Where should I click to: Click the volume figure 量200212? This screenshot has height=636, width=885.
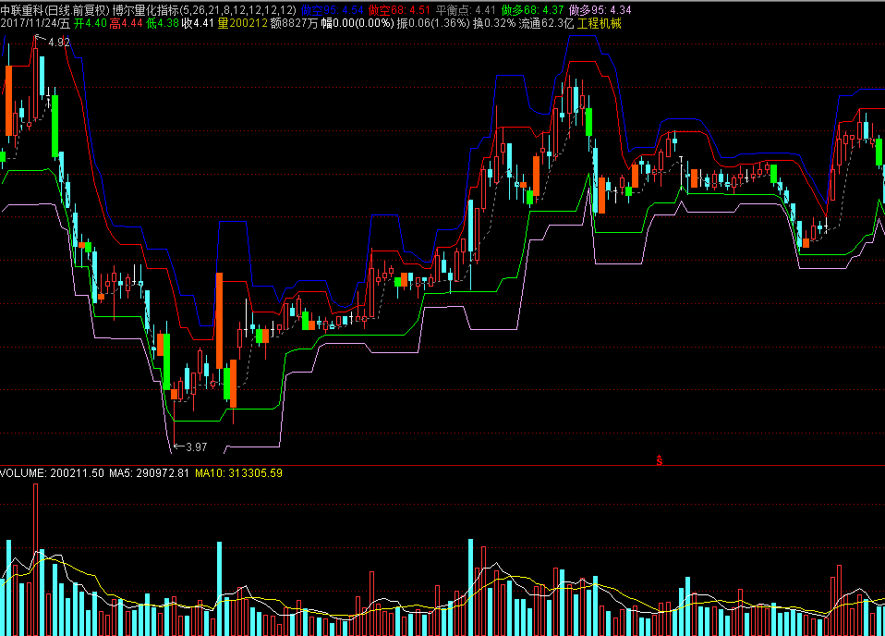click(243, 23)
